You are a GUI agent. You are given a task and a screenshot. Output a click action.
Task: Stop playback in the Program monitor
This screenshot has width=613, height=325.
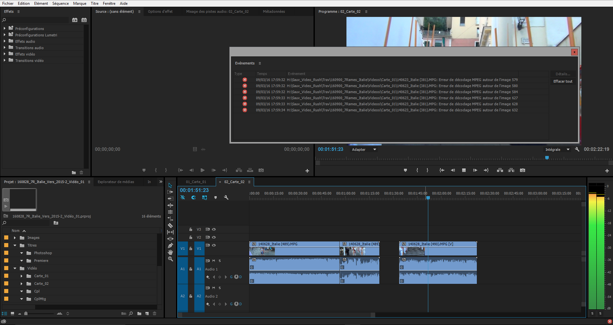[x=464, y=170]
